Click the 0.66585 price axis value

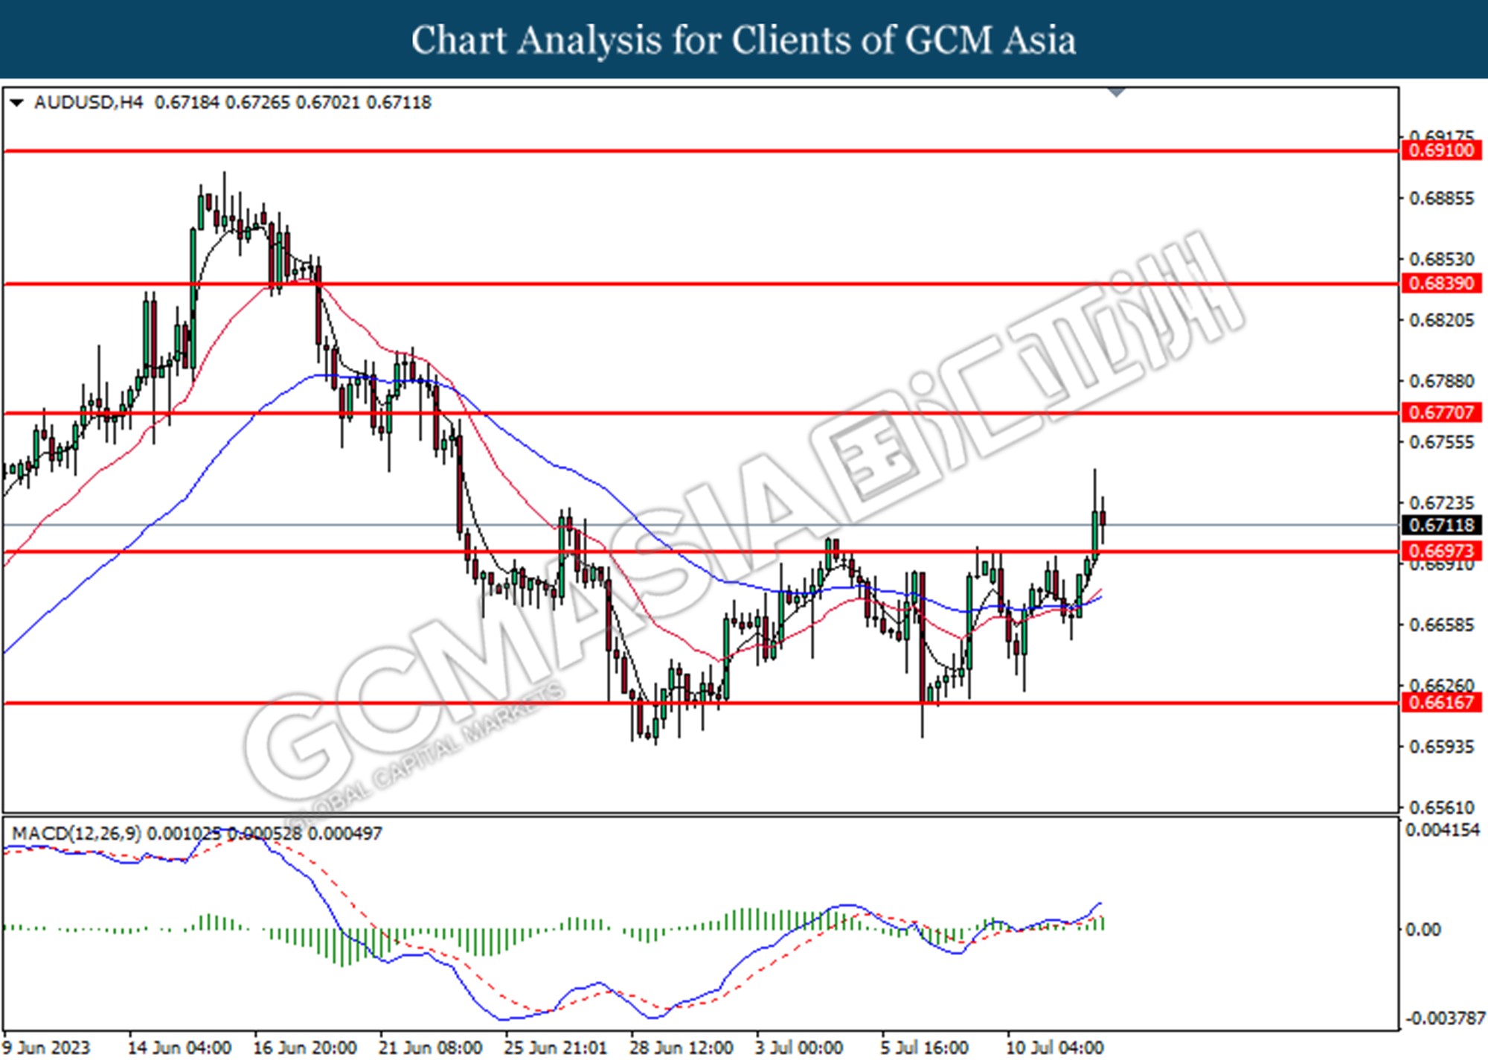click(1441, 625)
